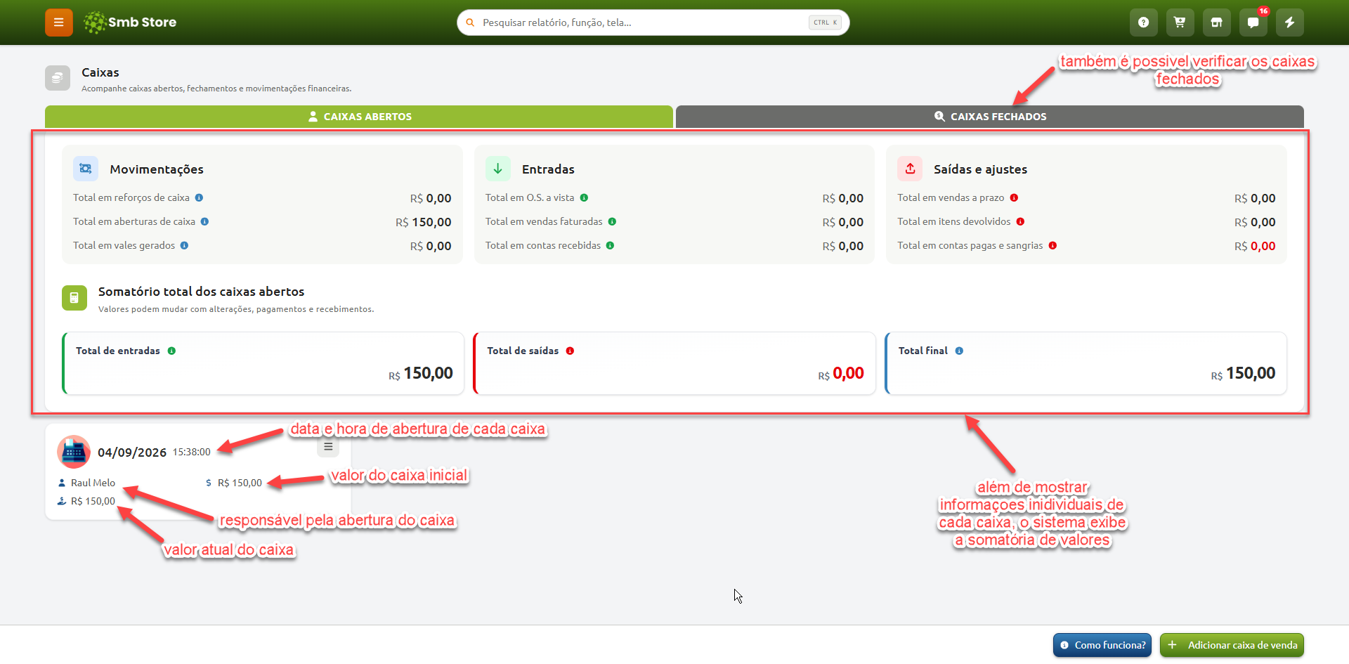
Task: Click the Caixas page title
Action: [x=100, y=72]
